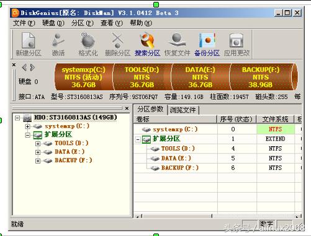Click the extended partition icon in left tree
The height and width of the screenshot is (236, 311).
click(38, 135)
